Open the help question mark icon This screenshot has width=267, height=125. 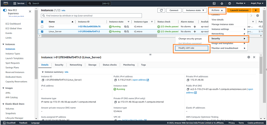(230, 3)
